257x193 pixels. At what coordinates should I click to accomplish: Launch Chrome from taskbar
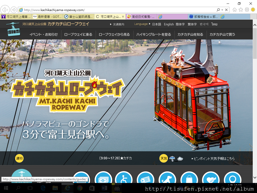80,188
